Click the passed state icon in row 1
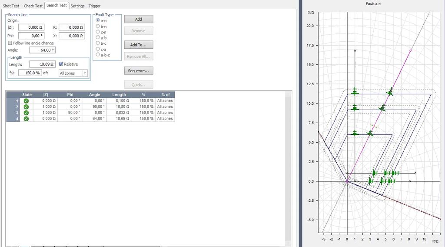Screen dimensions: 445x247 click(26, 101)
